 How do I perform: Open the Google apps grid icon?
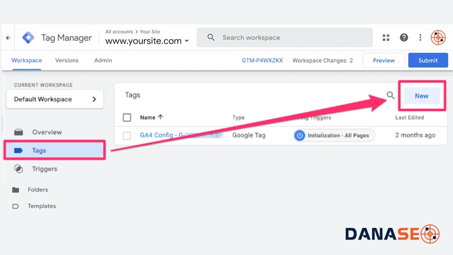coord(386,37)
